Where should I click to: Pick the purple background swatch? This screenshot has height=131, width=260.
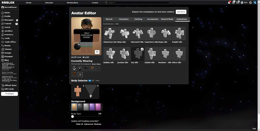(x=92, y=107)
